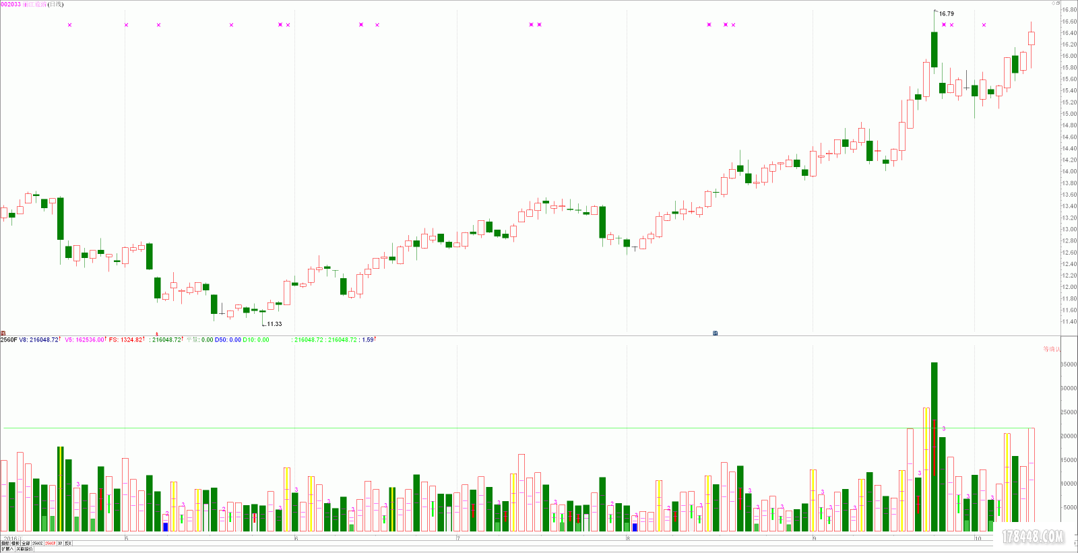Expand the 扩展 panel toggle
Image resolution: width=1078 pixels, height=553 pixels.
(7, 549)
